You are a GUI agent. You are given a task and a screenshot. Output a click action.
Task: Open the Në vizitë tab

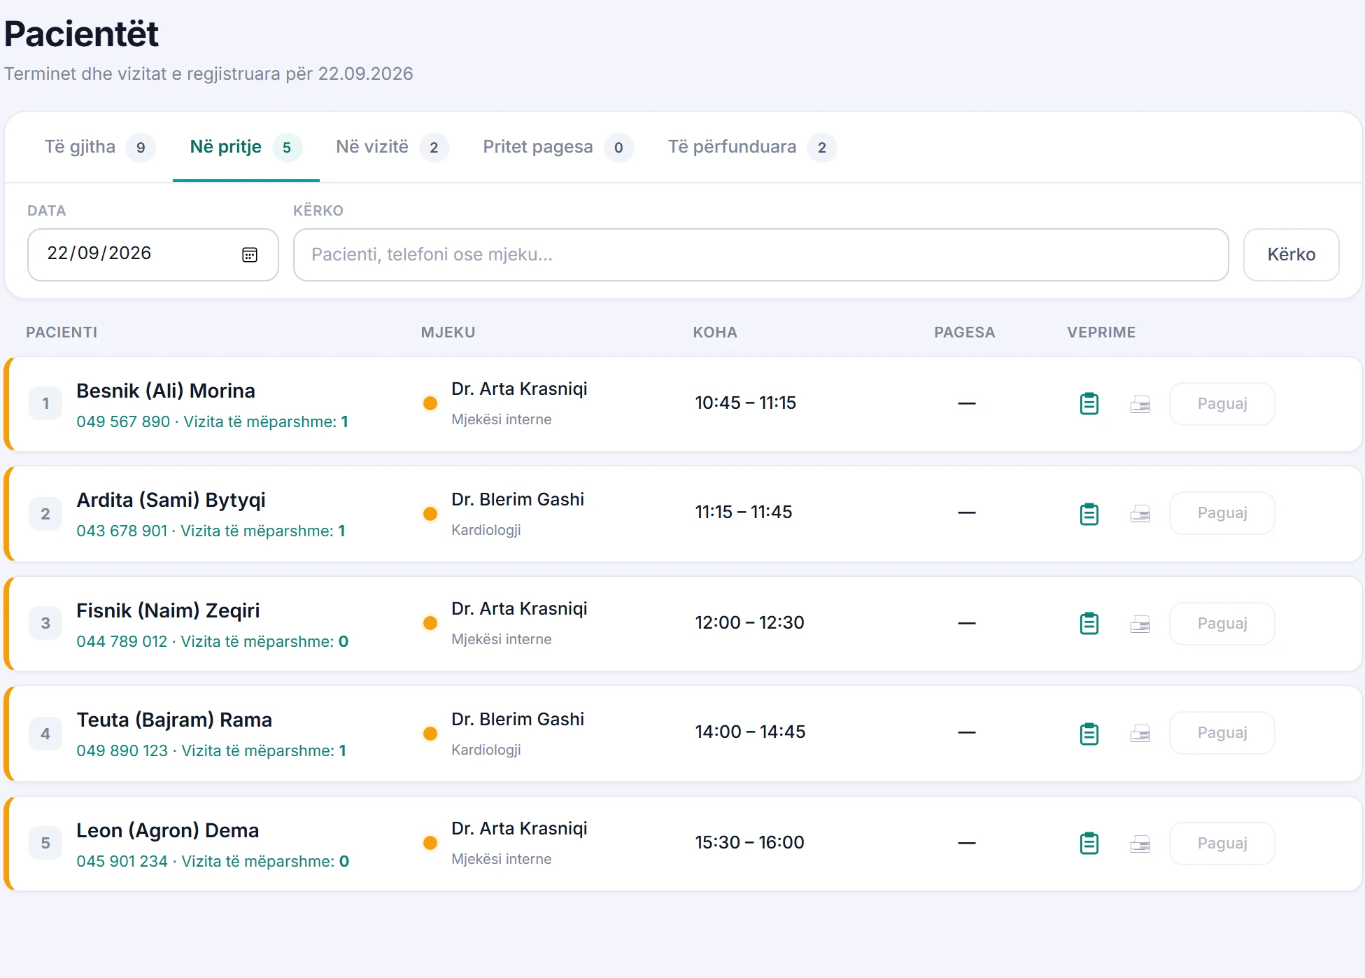coord(392,147)
